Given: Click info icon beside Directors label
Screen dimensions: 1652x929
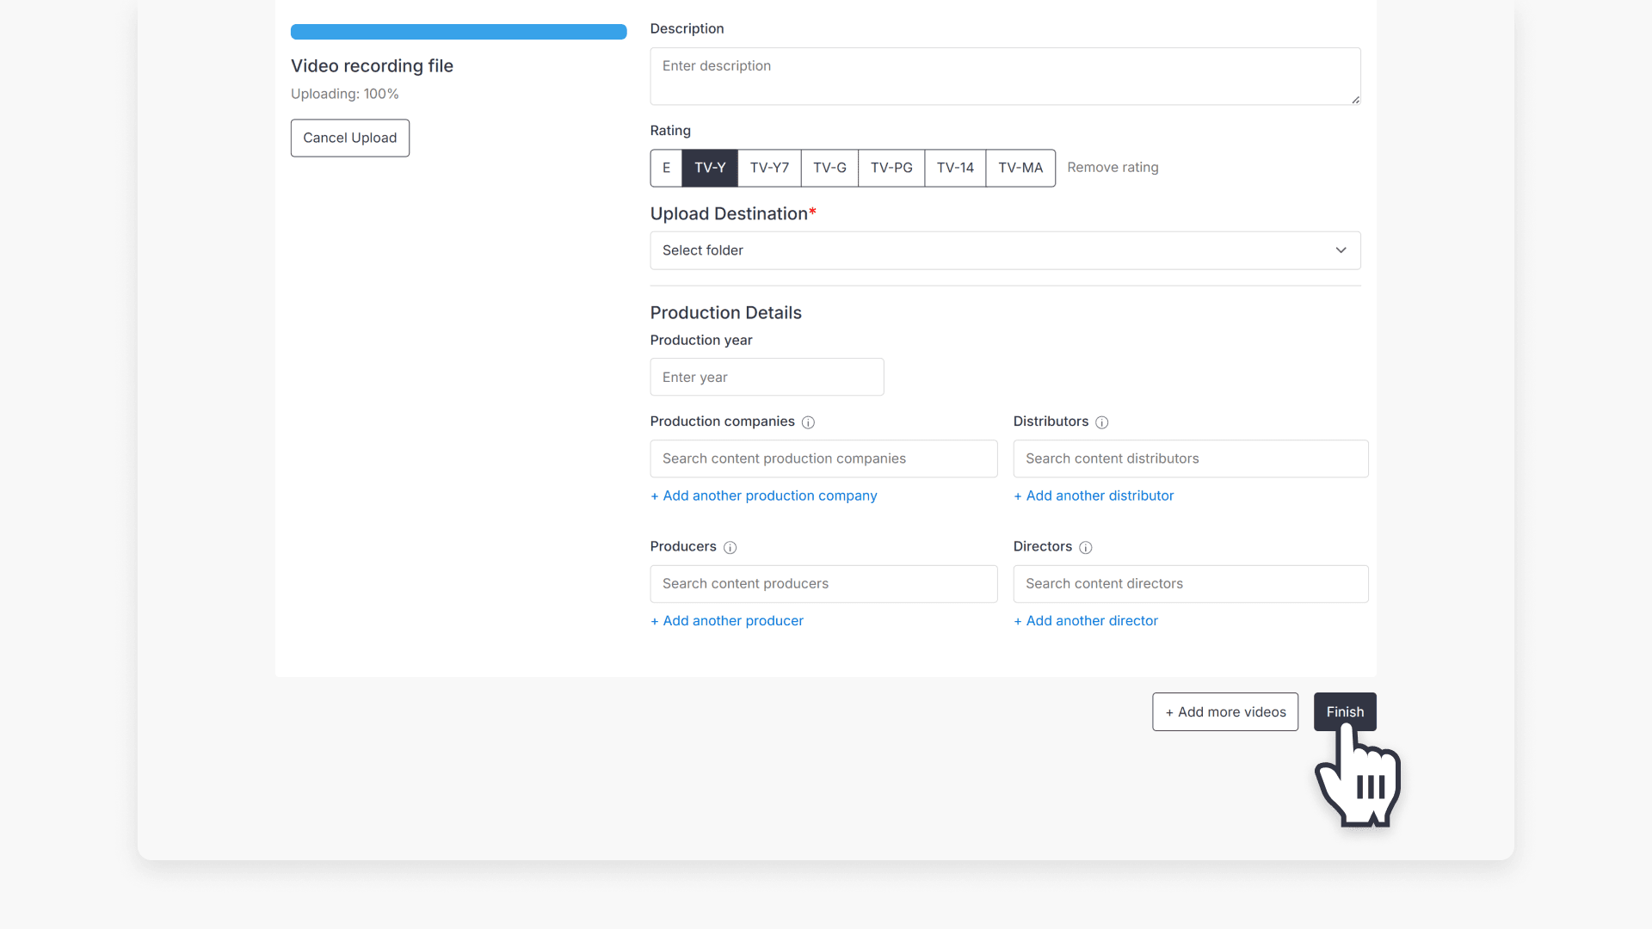Looking at the screenshot, I should tap(1085, 548).
